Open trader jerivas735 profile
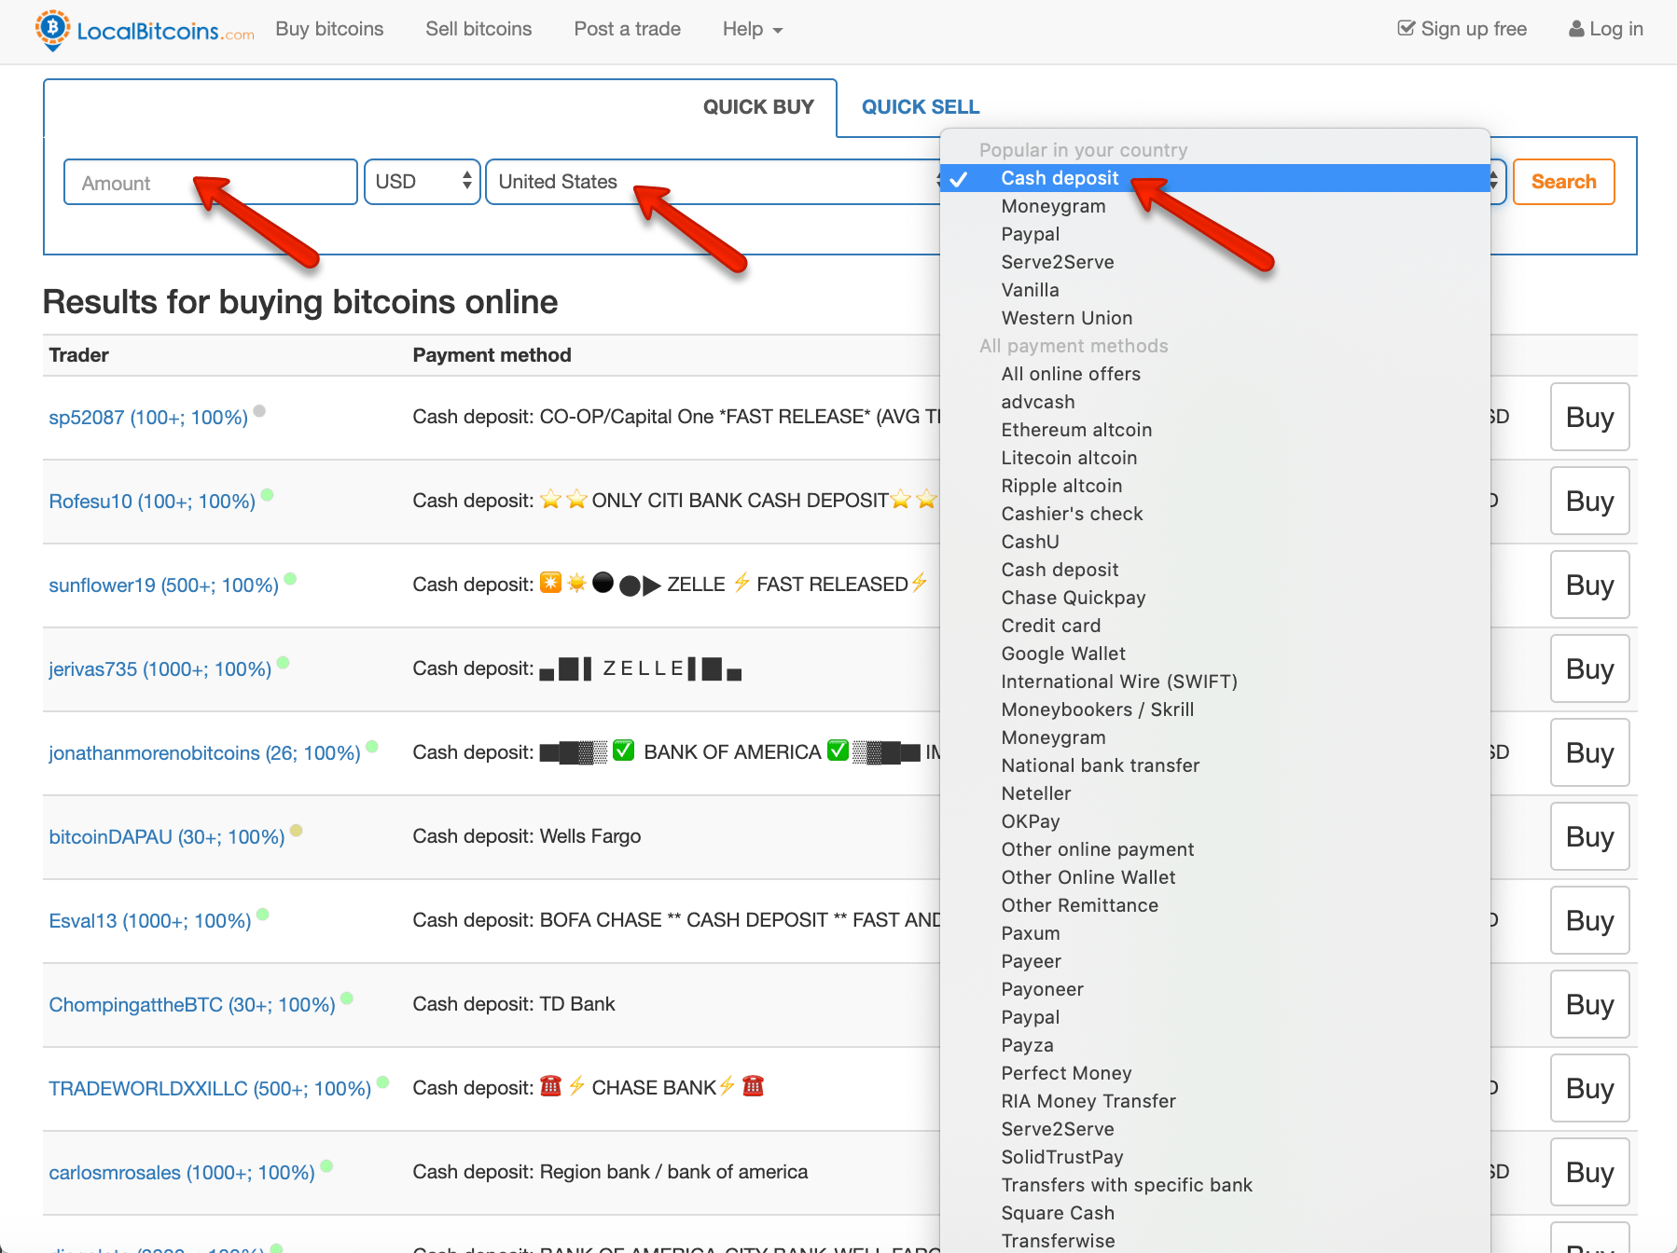This screenshot has height=1253, width=1677. pos(159,669)
